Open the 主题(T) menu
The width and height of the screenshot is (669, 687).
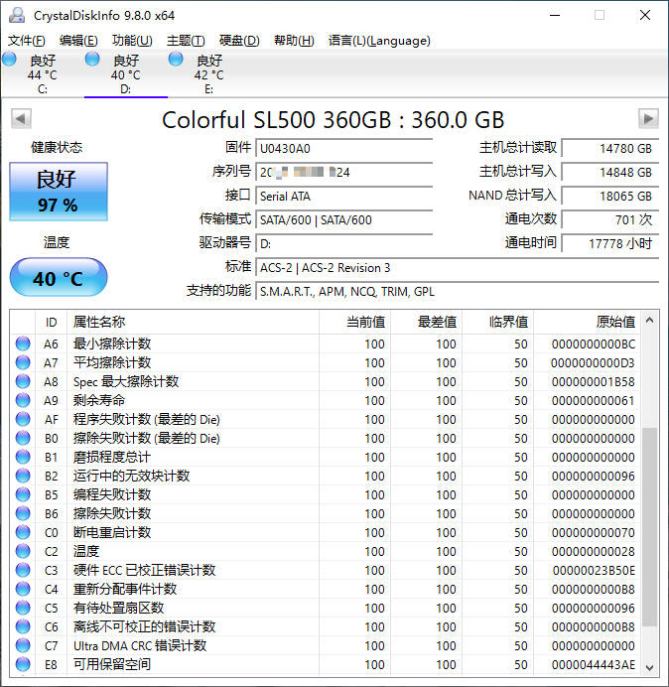point(186,41)
